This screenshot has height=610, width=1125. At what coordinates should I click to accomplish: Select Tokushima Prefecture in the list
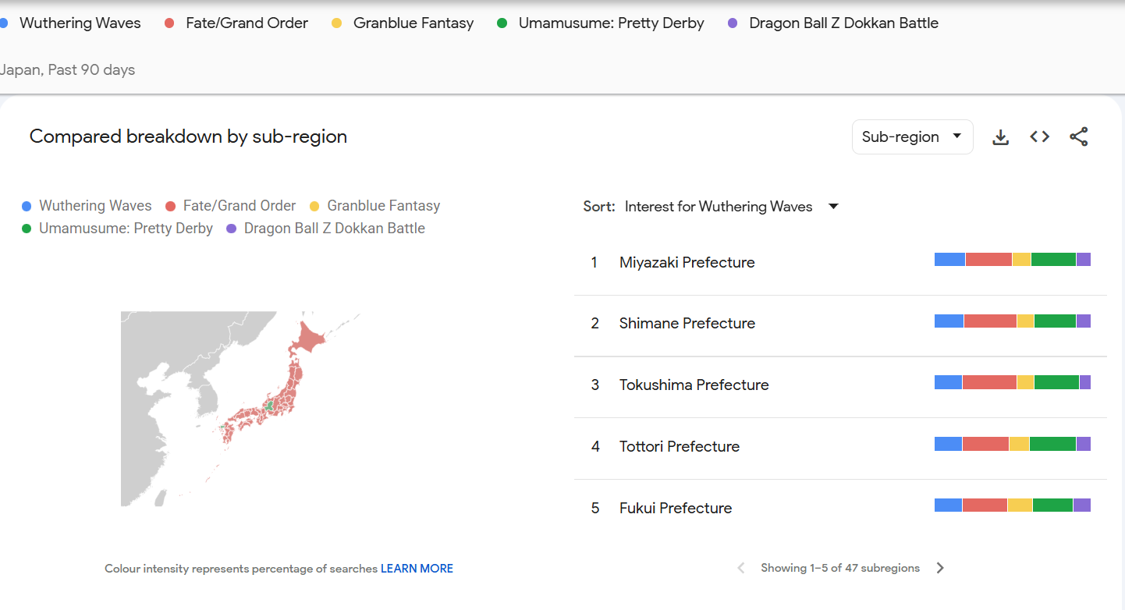(694, 385)
